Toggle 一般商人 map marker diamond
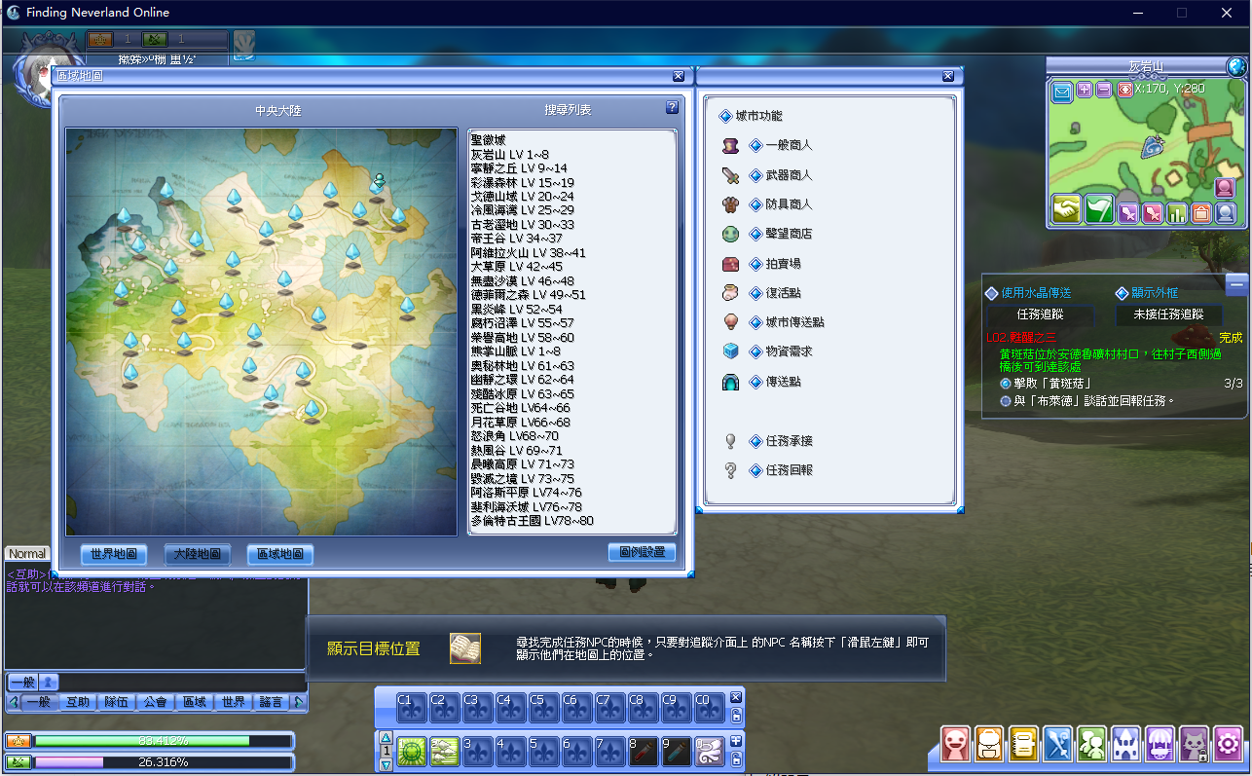The height and width of the screenshot is (776, 1252). point(755,146)
